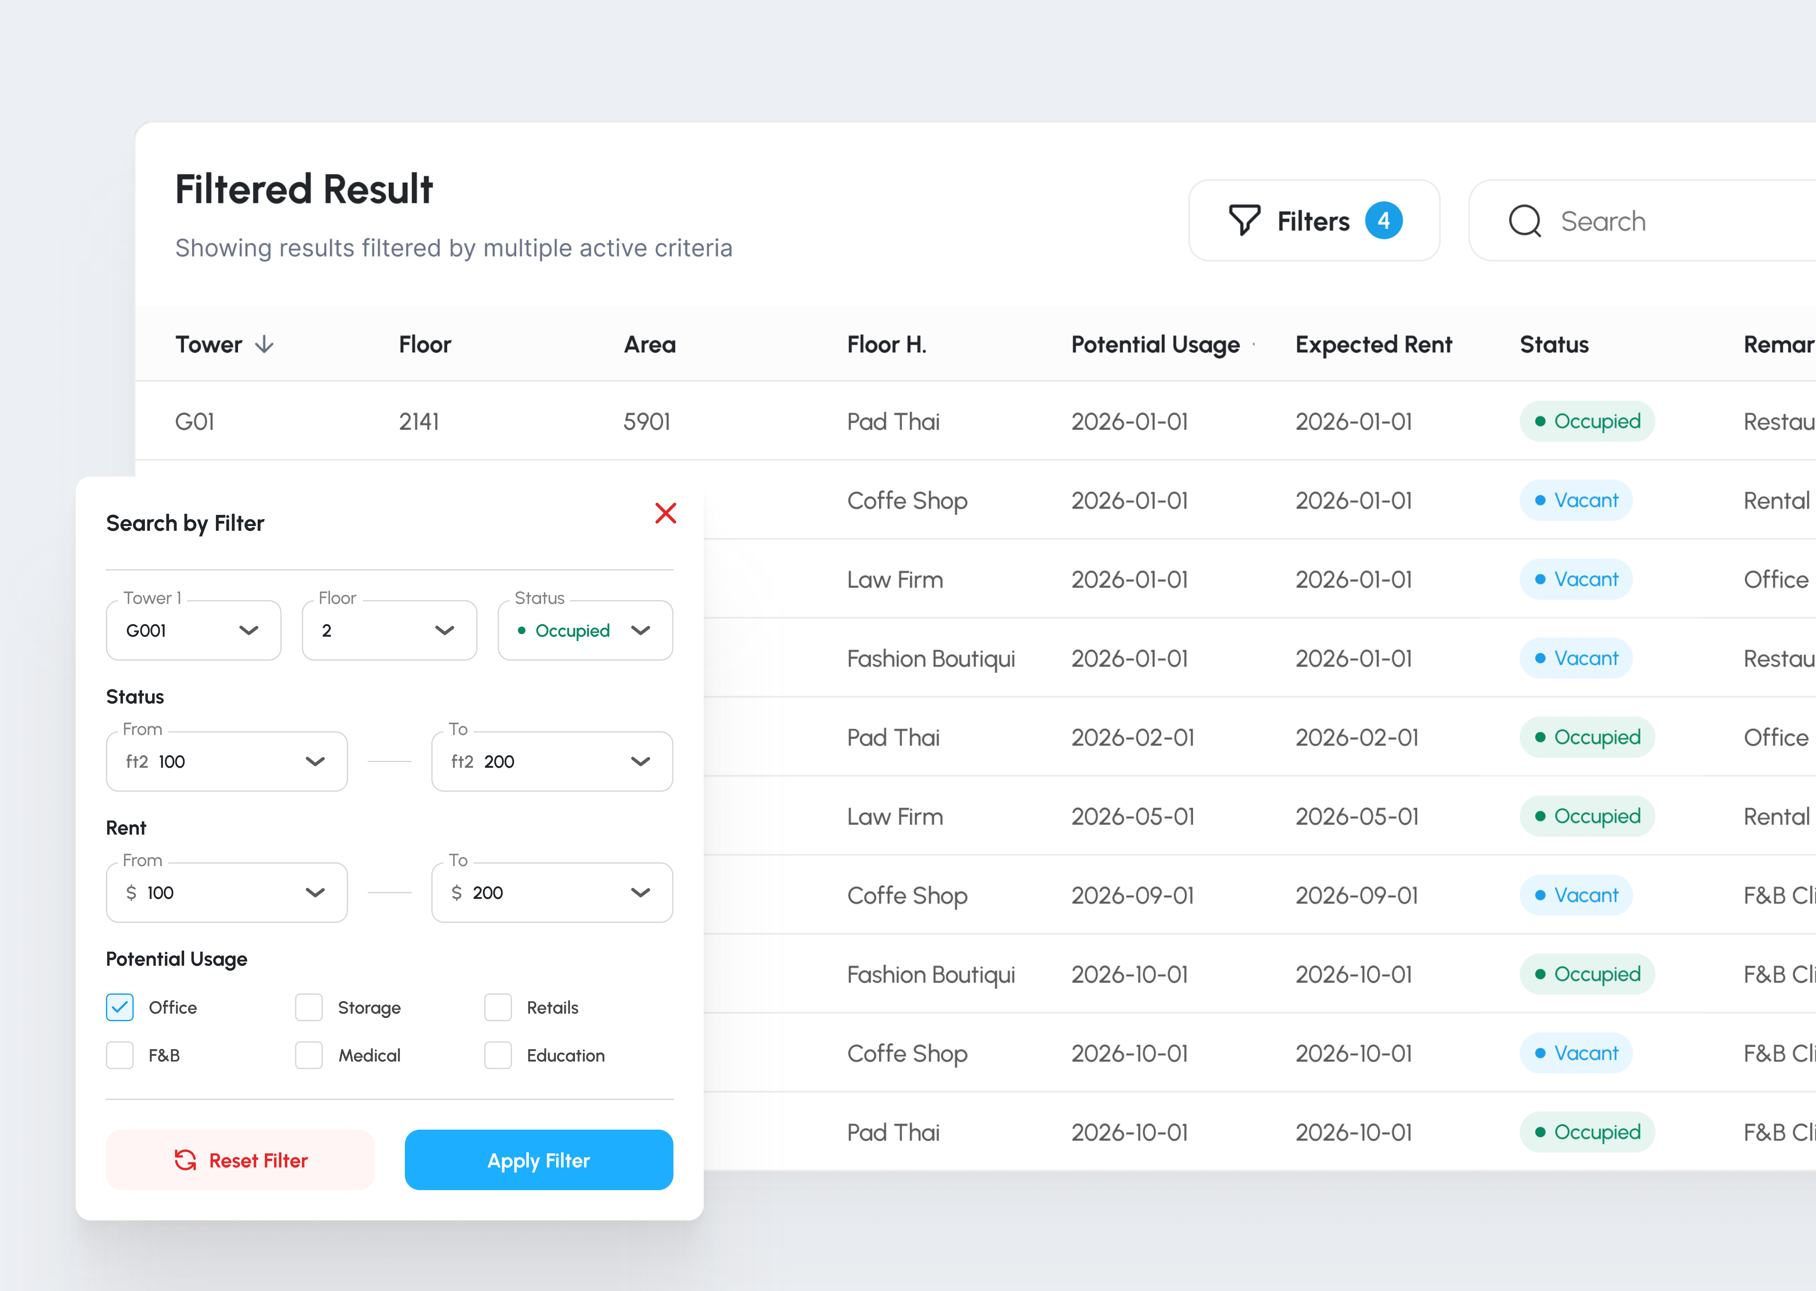Click the Floor H. column header
This screenshot has height=1291, width=1816.
[x=887, y=344]
